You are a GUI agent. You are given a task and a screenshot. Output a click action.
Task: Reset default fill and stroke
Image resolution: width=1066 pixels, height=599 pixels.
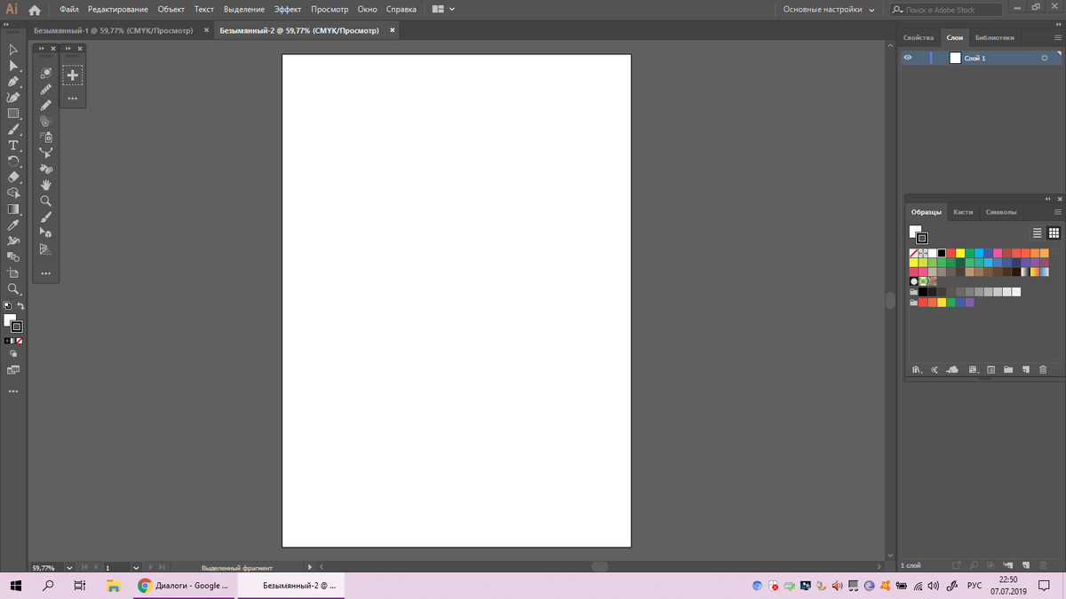[7, 306]
